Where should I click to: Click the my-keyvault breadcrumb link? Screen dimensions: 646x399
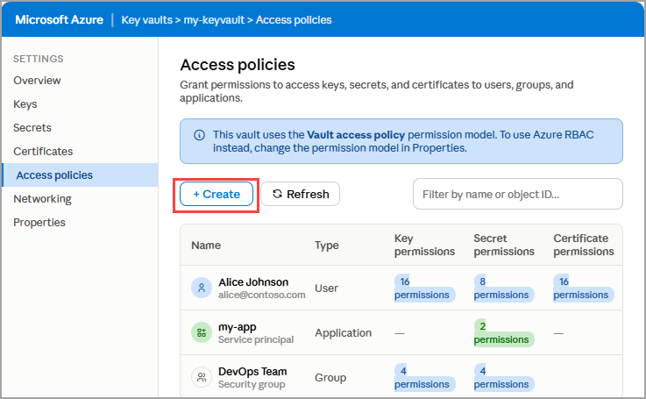[214, 20]
